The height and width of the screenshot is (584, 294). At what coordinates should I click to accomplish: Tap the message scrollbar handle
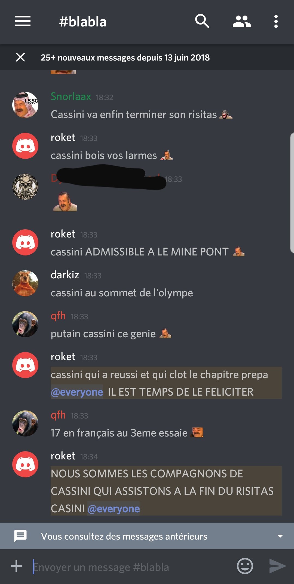click(x=292, y=193)
